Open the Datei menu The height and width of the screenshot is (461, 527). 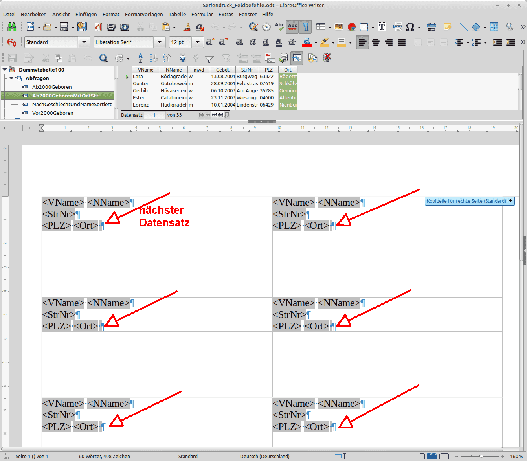point(9,14)
